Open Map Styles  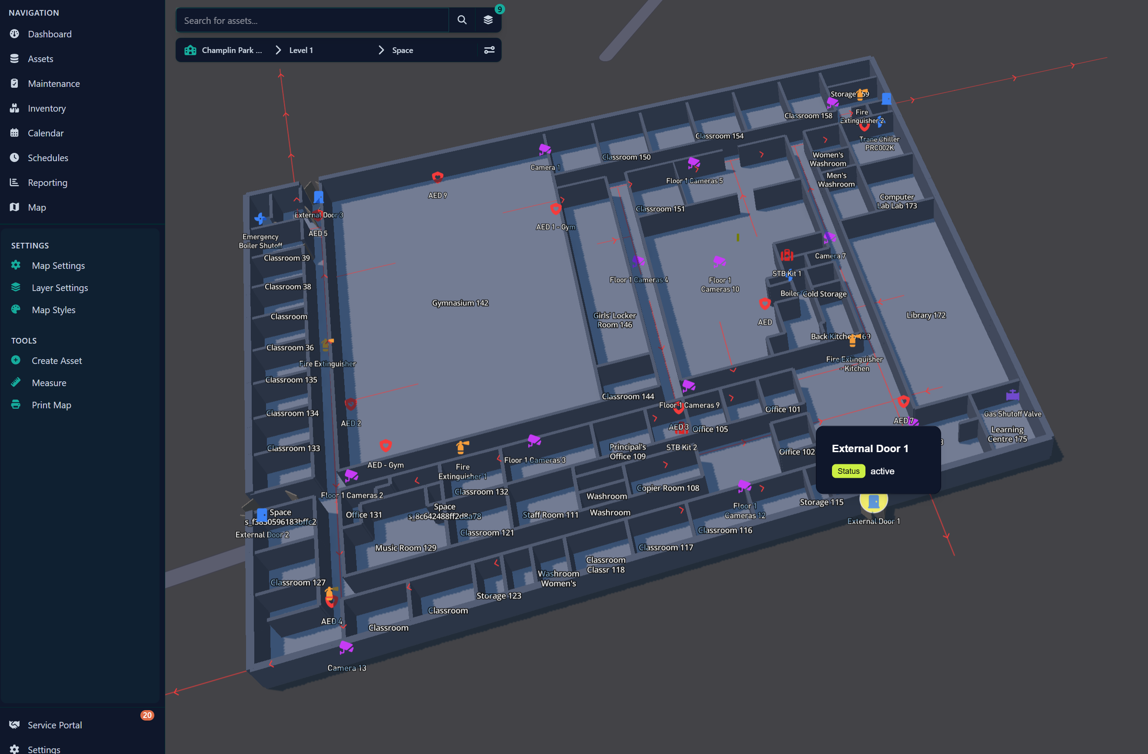(53, 310)
